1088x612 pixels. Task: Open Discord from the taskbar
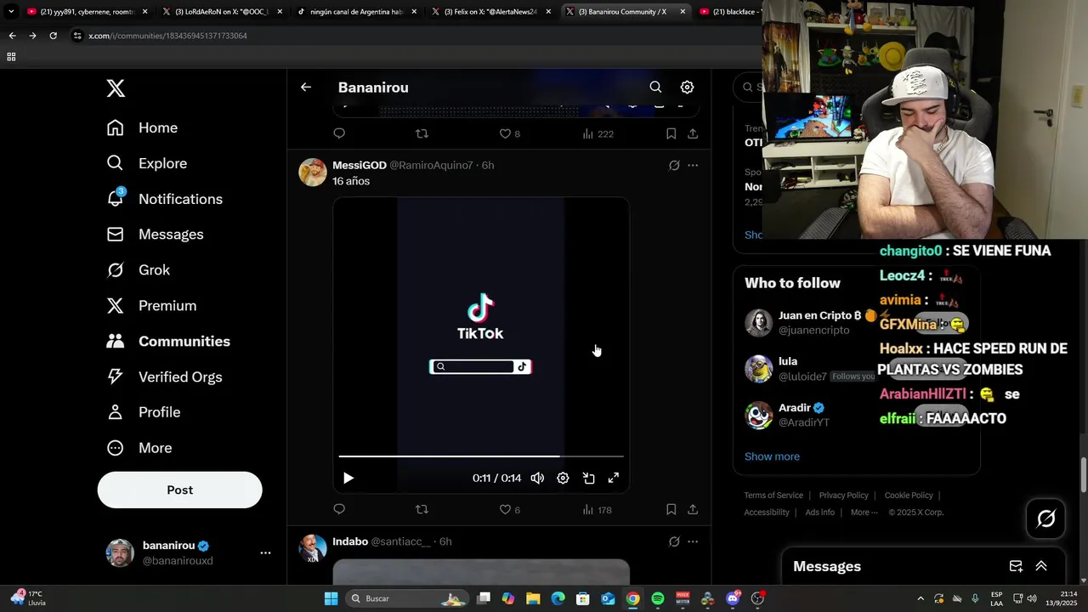click(733, 598)
